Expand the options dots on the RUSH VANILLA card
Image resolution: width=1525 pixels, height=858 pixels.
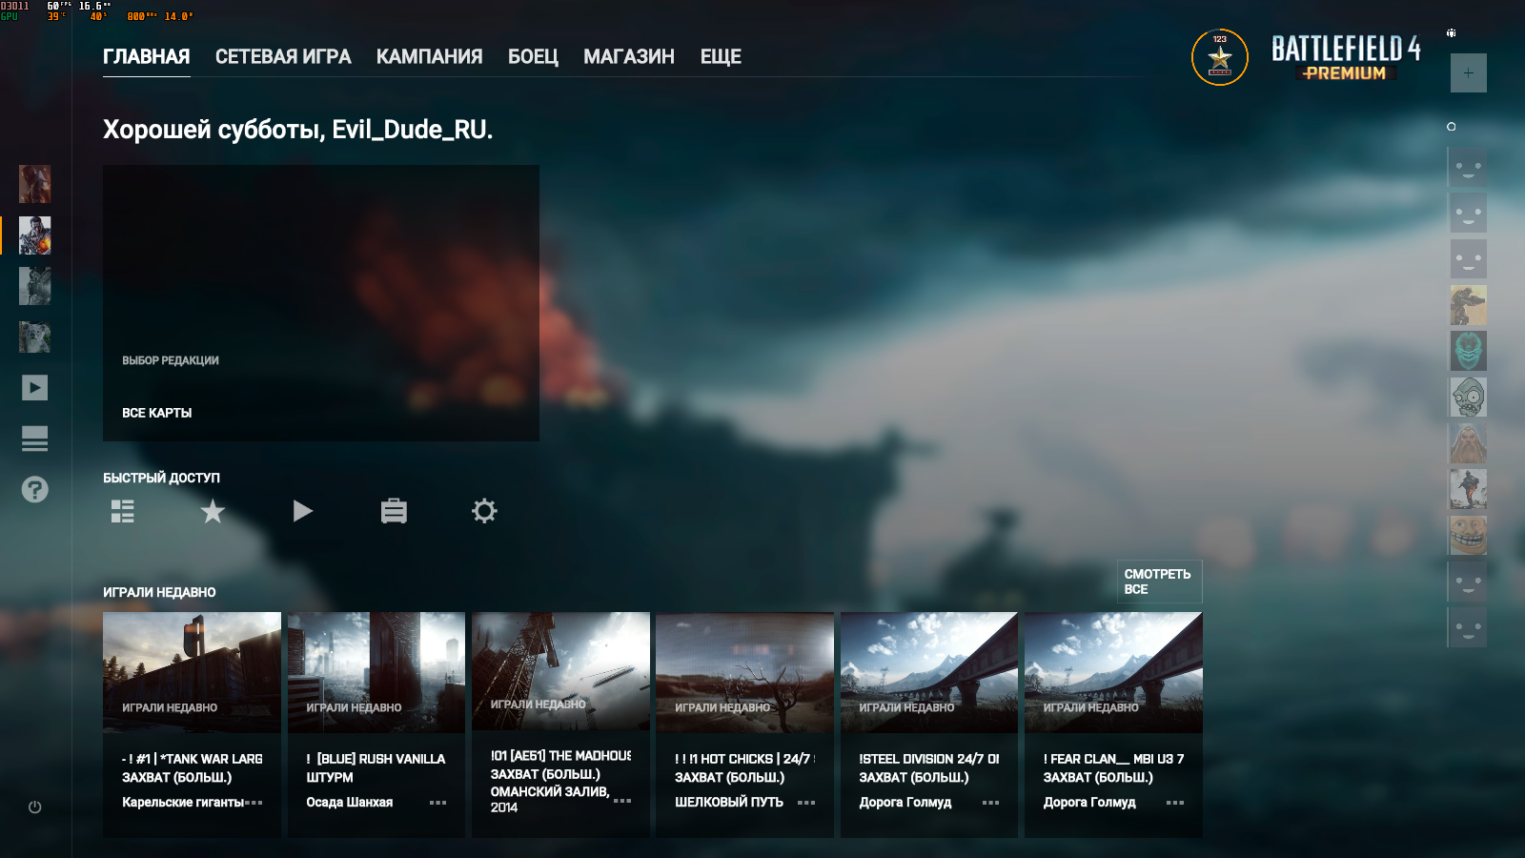[438, 803]
